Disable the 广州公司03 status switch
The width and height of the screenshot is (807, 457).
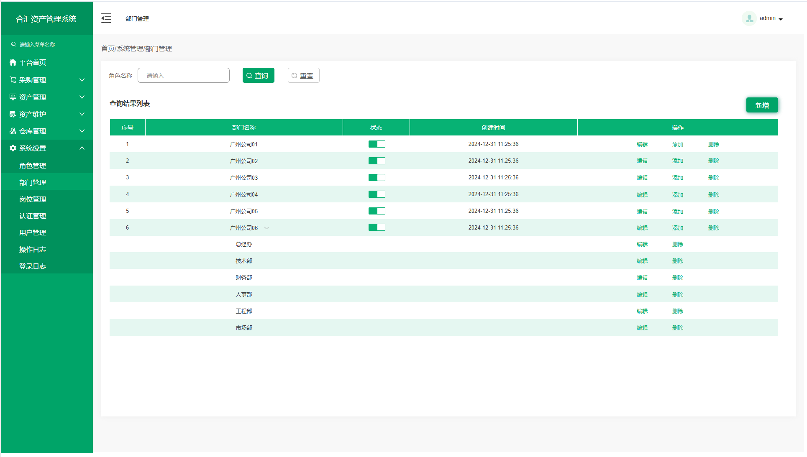coord(377,178)
